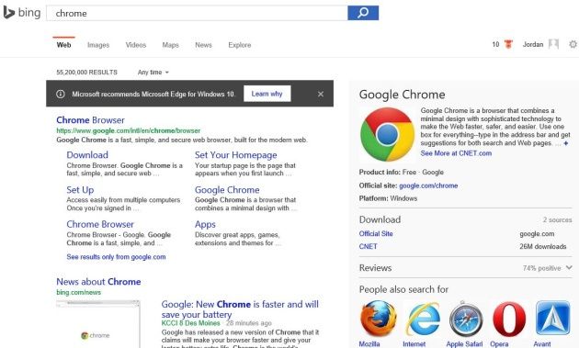This screenshot has width=579, height=348.
Task: Click the rewards medal icon next to 10
Action: coord(508,44)
